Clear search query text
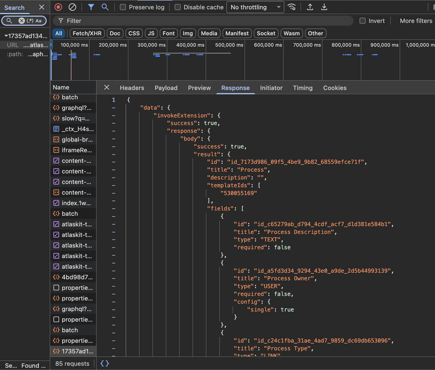 22,21
